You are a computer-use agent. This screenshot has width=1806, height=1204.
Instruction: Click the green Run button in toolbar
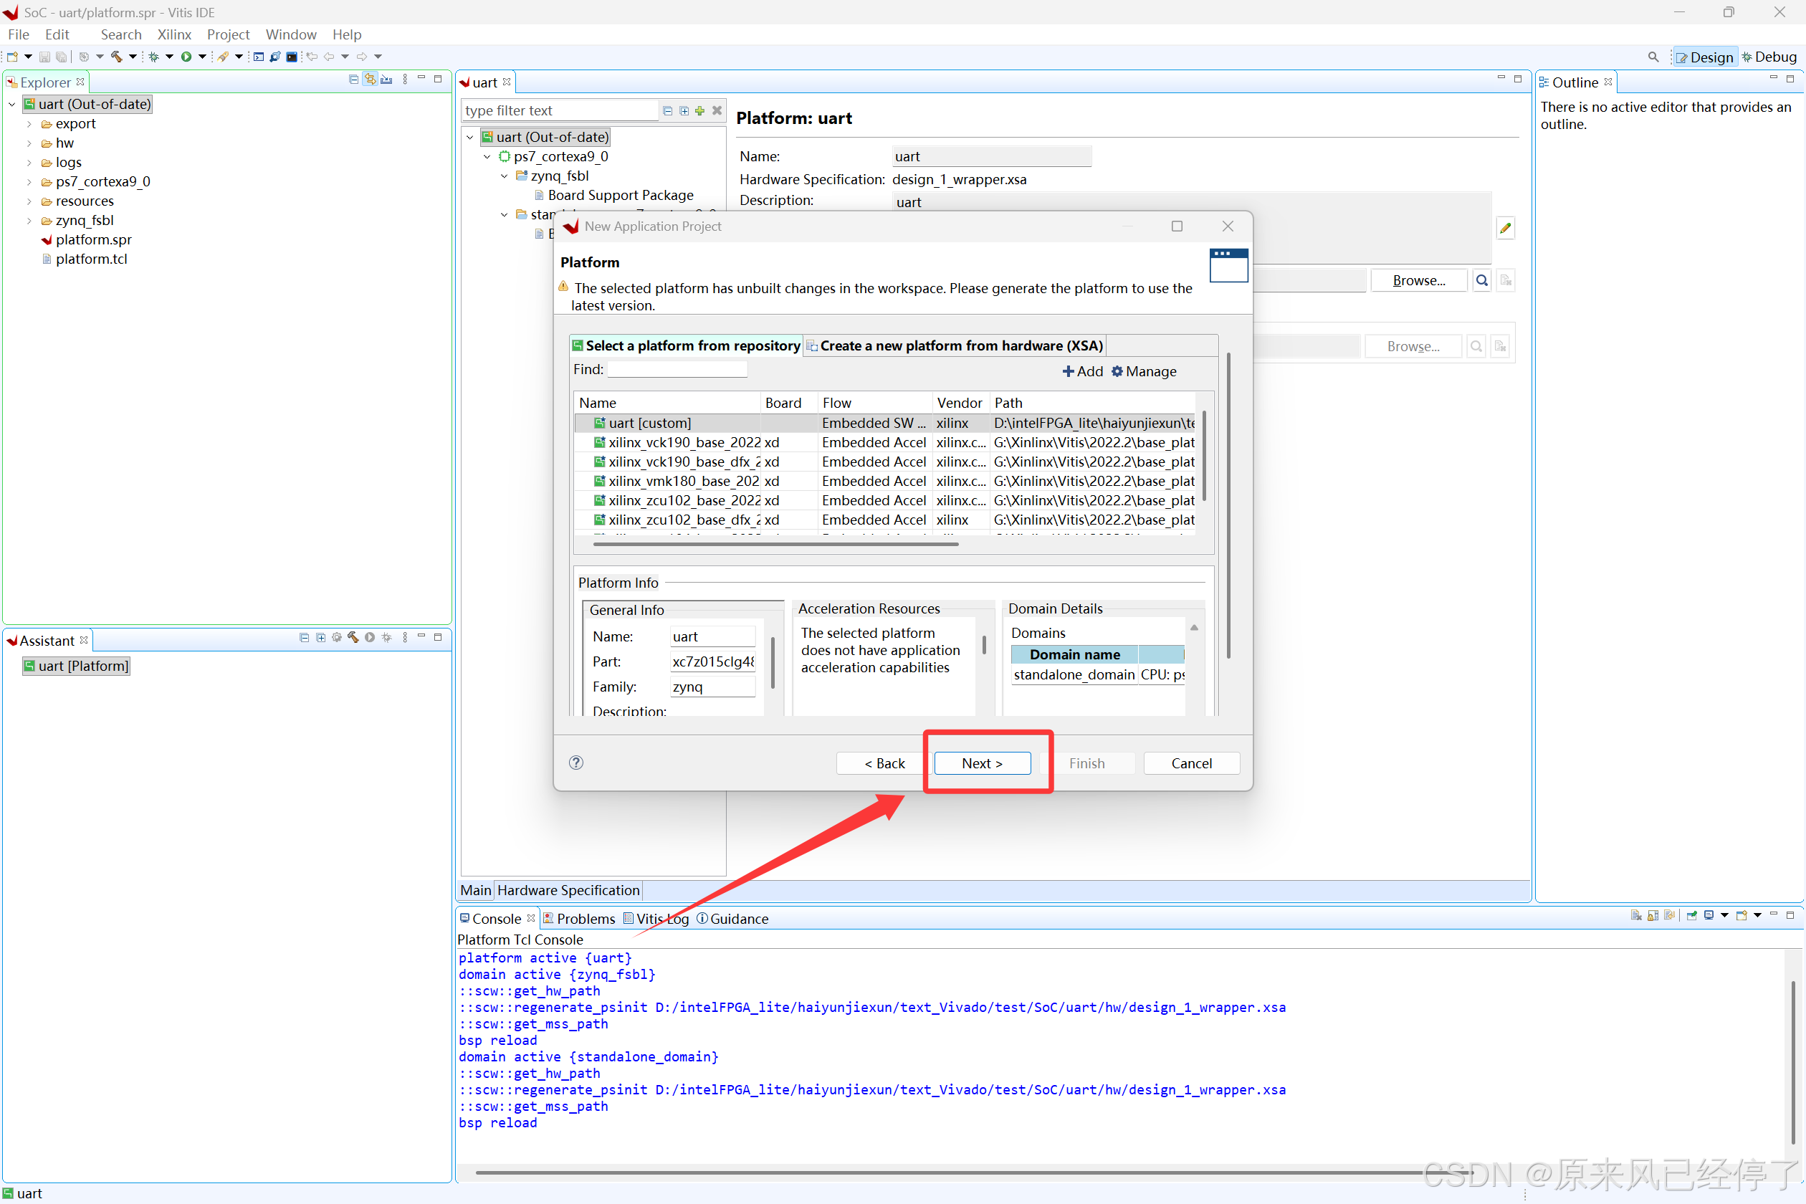[186, 56]
